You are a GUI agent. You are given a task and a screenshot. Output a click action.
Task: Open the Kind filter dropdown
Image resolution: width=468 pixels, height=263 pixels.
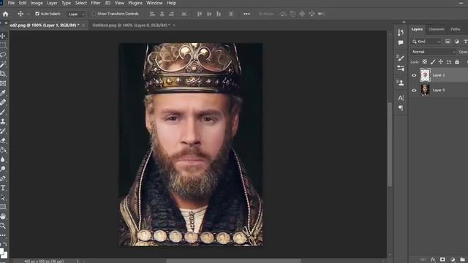point(426,42)
